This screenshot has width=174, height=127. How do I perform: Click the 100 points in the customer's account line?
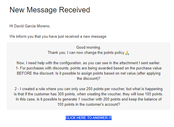[x=89, y=105]
